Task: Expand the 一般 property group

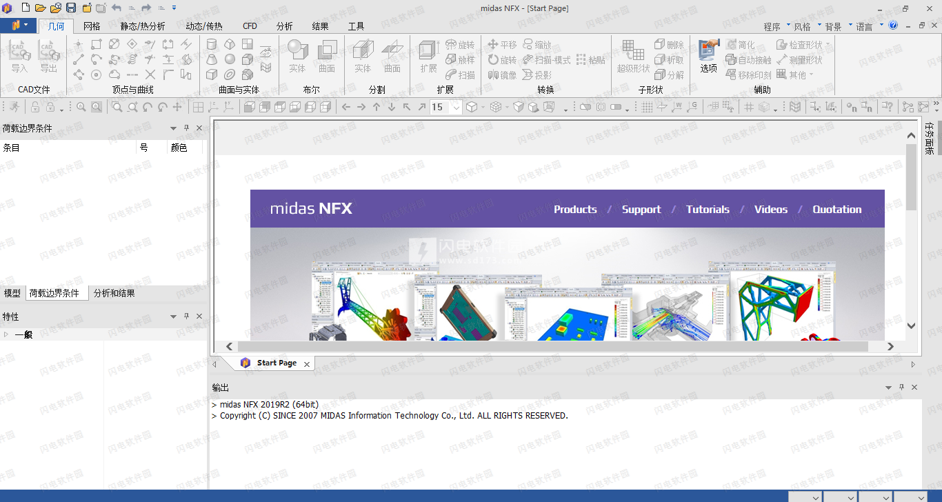Action: pyautogui.click(x=6, y=334)
